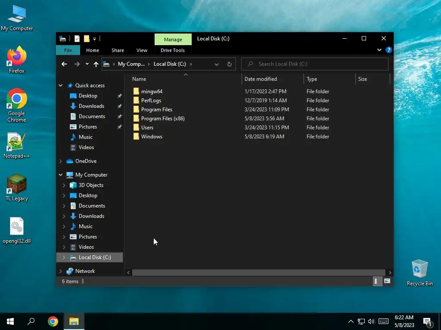The width and height of the screenshot is (441, 330).
Task: Expand the Network tree node
Action: point(60,271)
